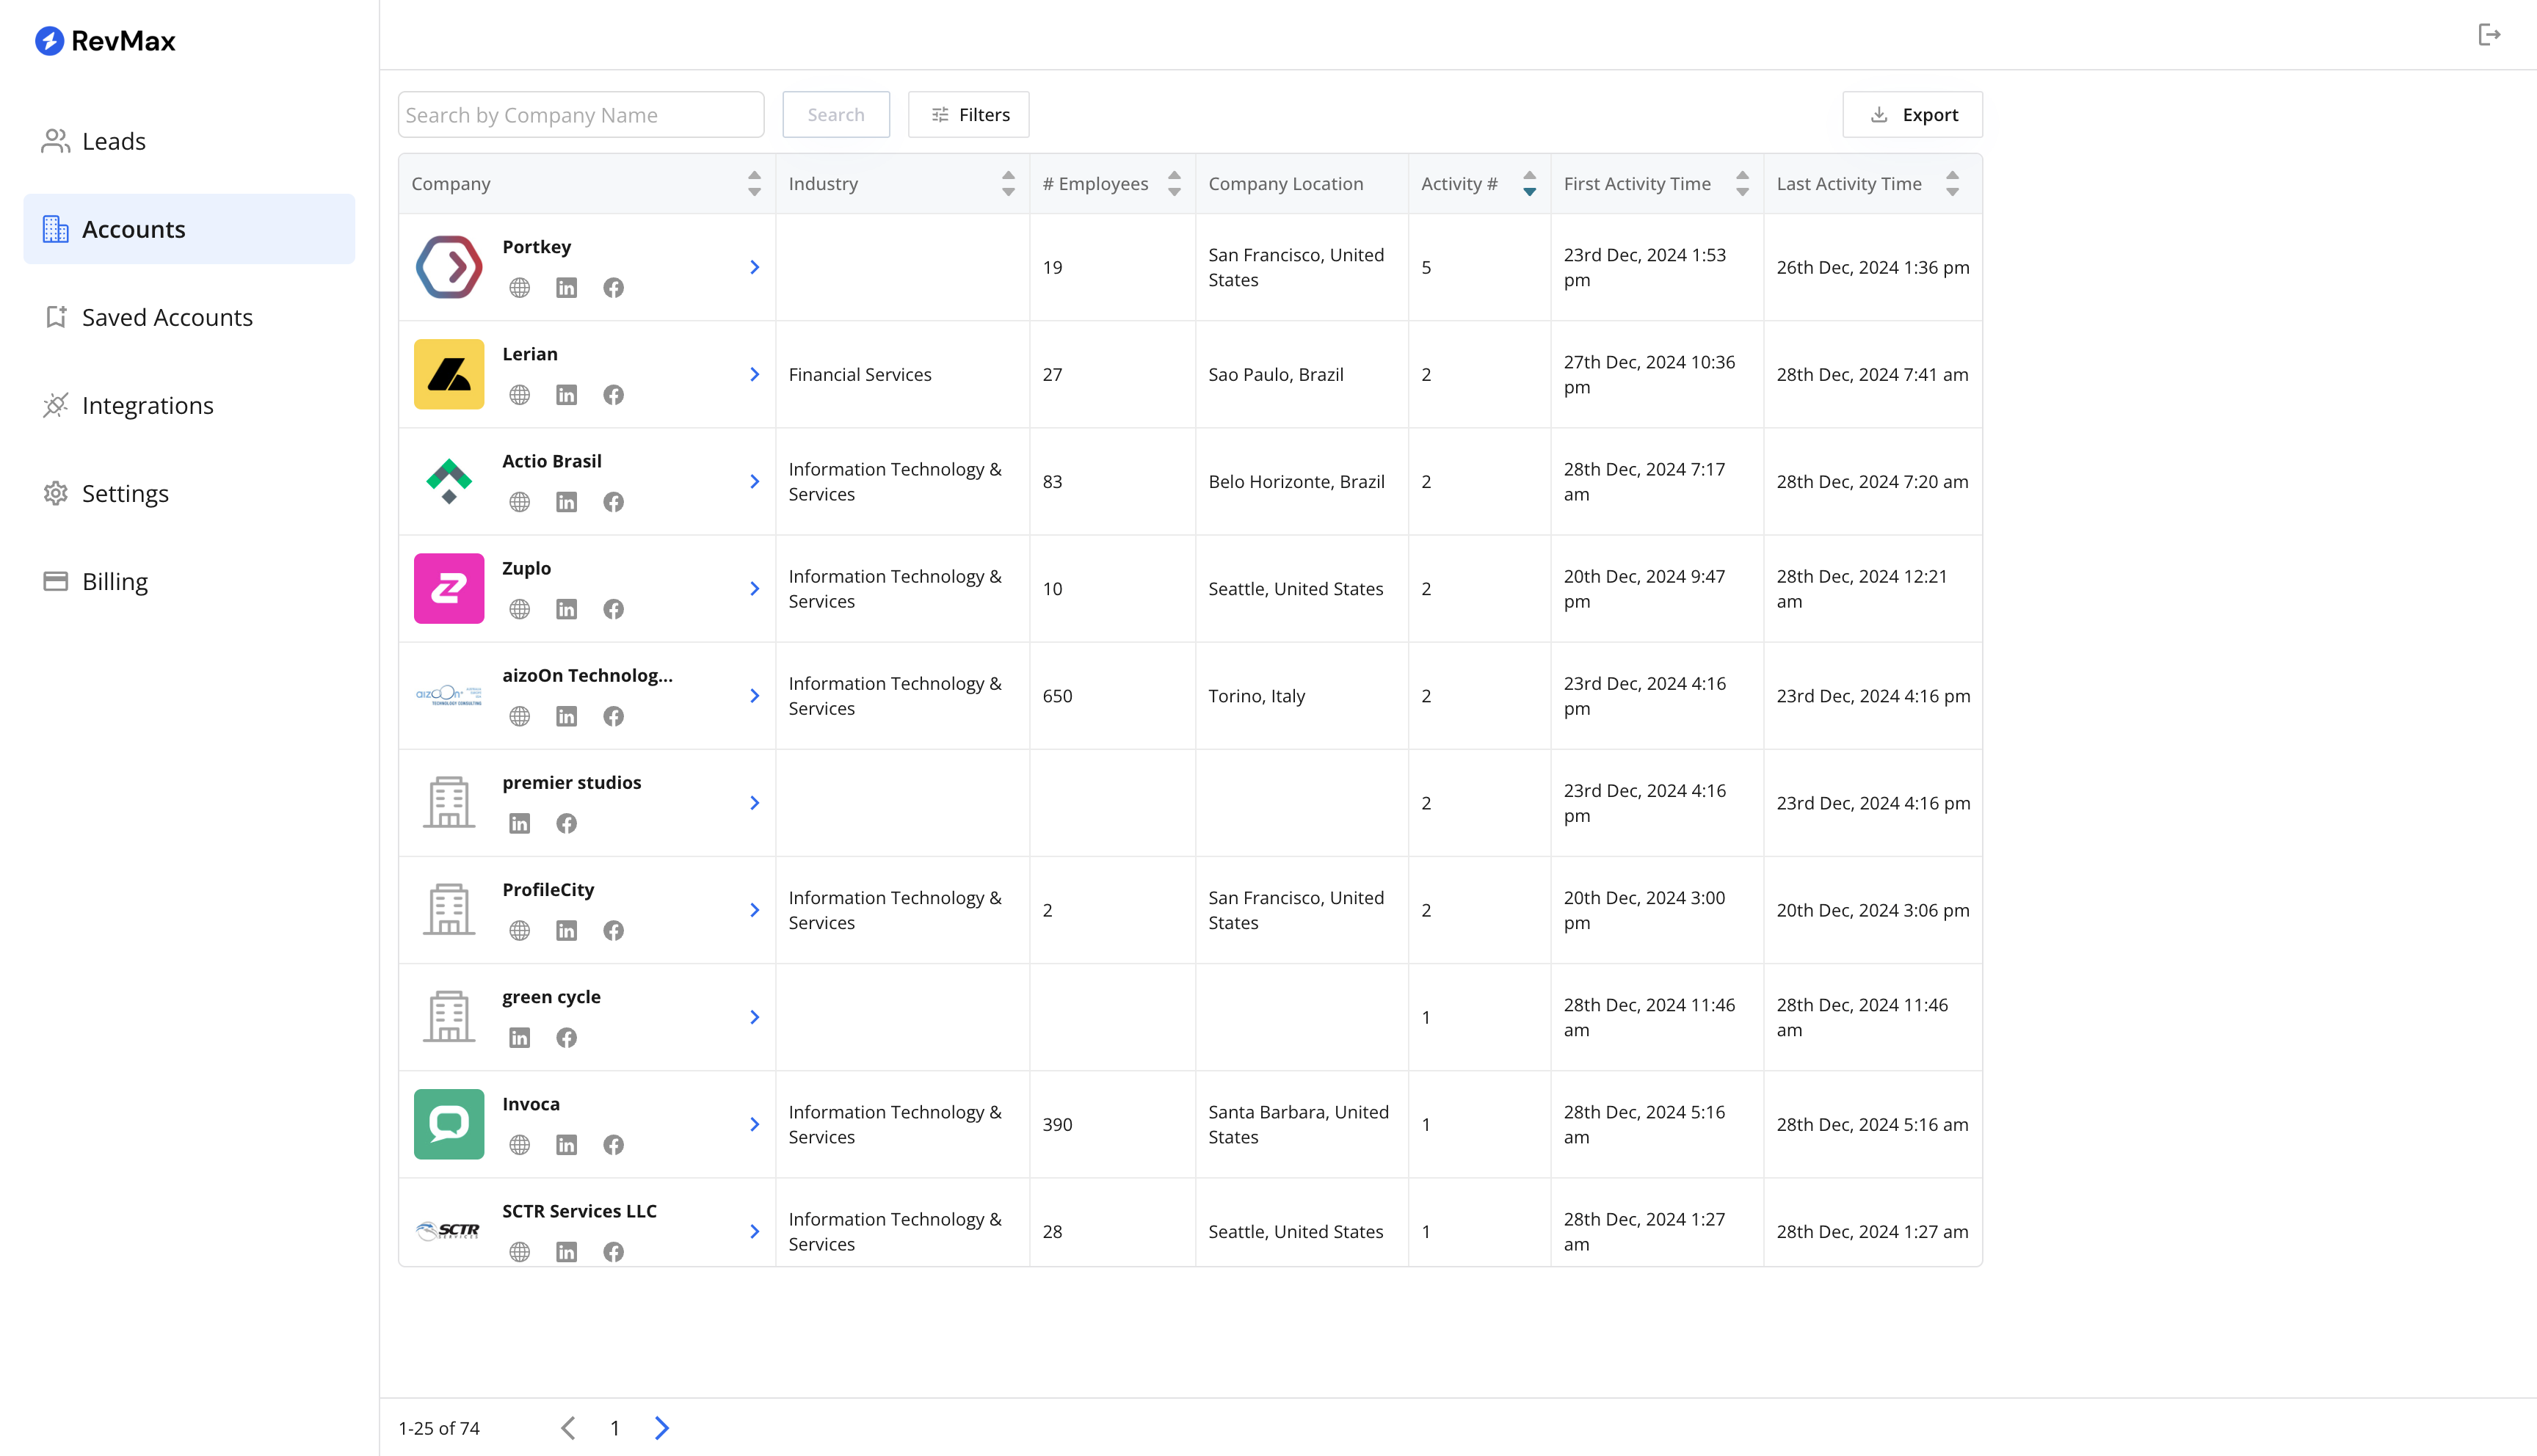The width and height of the screenshot is (2537, 1456).
Task: Open Zuplo's Facebook icon
Action: (613, 609)
